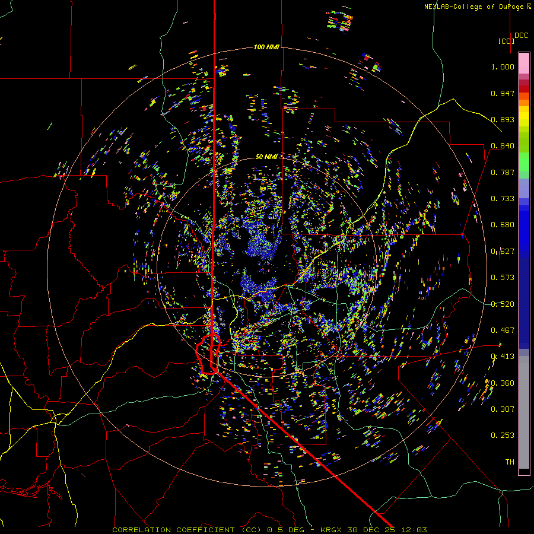Select the 0.467 scale value

[503, 330]
